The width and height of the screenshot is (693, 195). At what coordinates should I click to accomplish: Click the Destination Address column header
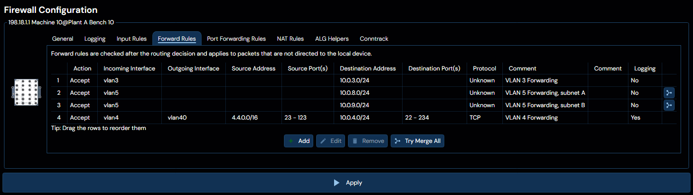click(368, 68)
